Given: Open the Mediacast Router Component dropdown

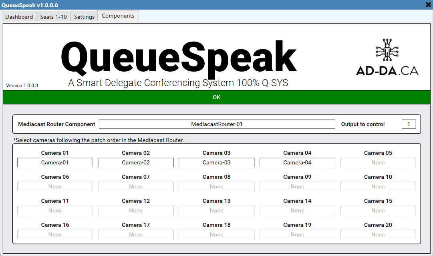Looking at the screenshot, I should [x=217, y=124].
